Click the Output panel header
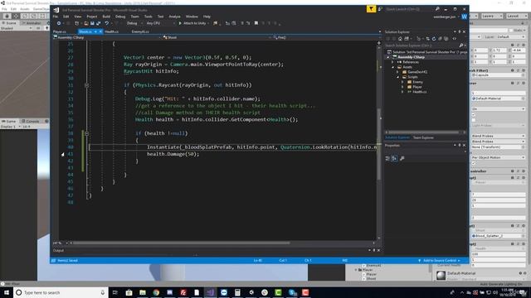This screenshot has width=531, height=298. (x=58, y=250)
